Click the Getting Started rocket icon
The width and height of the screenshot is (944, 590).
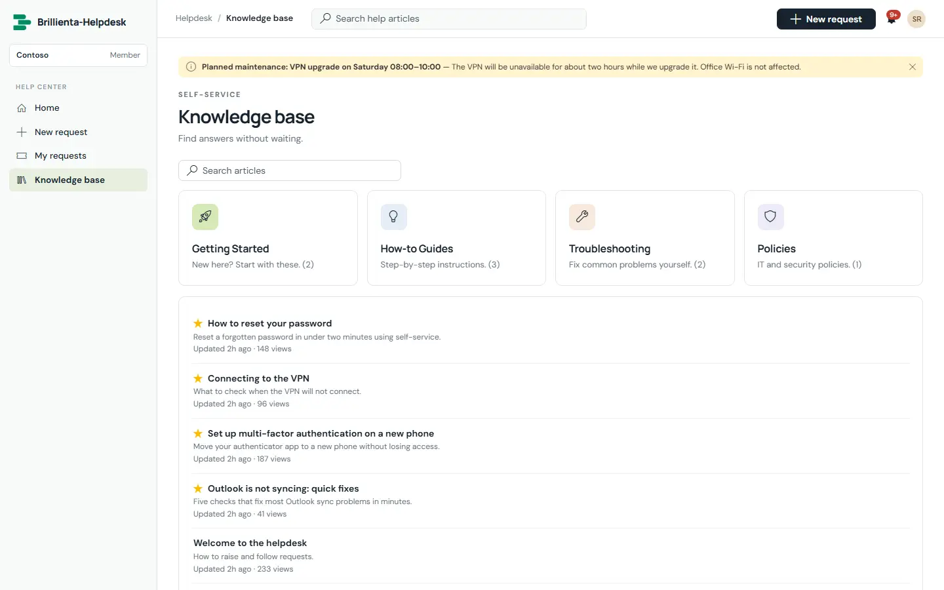(205, 217)
